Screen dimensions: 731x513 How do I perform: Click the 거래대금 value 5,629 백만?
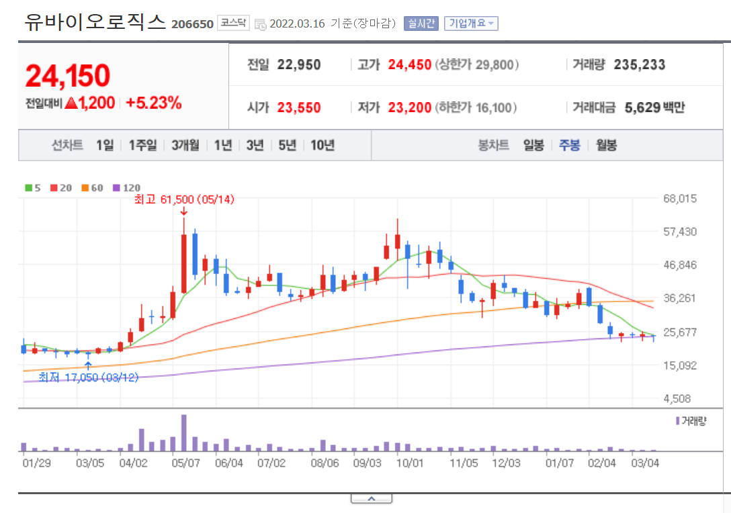pos(655,108)
